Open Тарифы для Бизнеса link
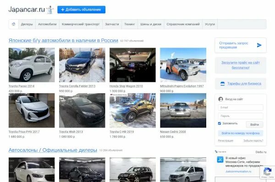 click(x=244, y=84)
